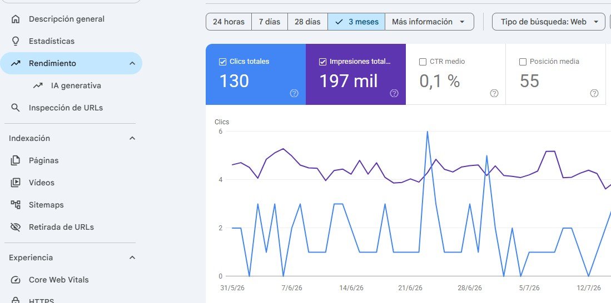Click the 28/6/26 axis date label

(x=470, y=288)
